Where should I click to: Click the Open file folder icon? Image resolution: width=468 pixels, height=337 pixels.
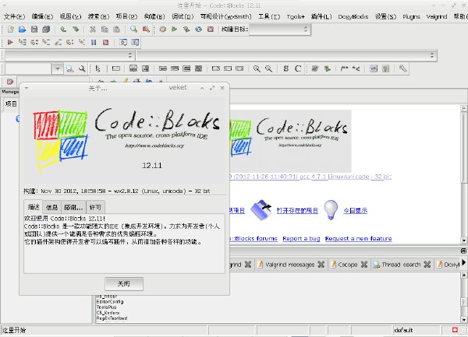pyautogui.click(x=22, y=29)
